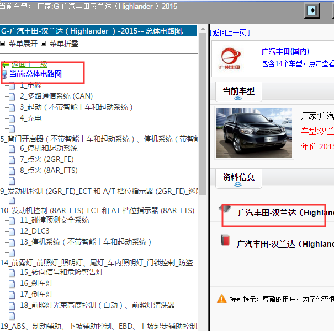Viewport: 334px width, 331px height.
Task: Open second 广汽丰田-汉兰达 entry with red book
Action: (285, 244)
